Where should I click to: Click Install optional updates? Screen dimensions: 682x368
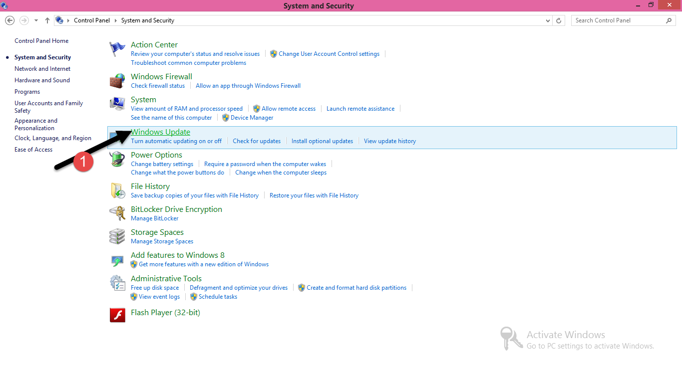pyautogui.click(x=322, y=141)
